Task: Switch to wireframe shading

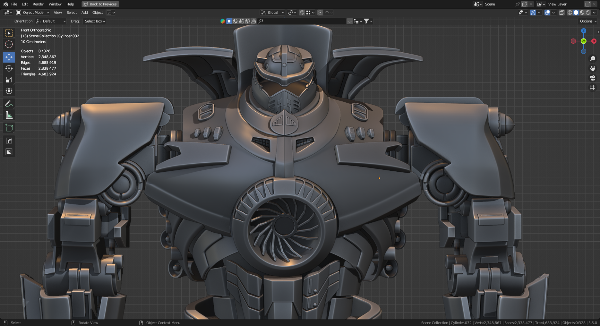Action: click(570, 13)
